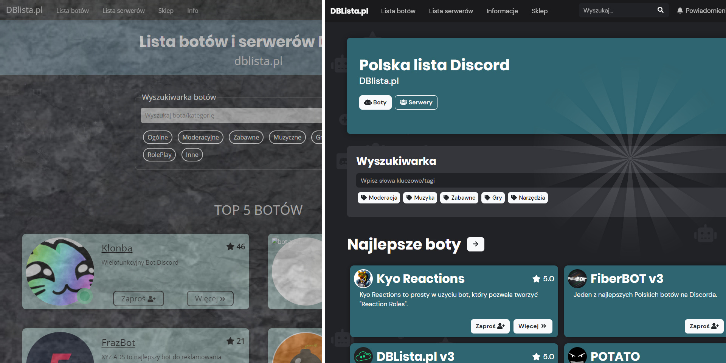Open notifications bell icon
The height and width of the screenshot is (363, 726).
[680, 11]
